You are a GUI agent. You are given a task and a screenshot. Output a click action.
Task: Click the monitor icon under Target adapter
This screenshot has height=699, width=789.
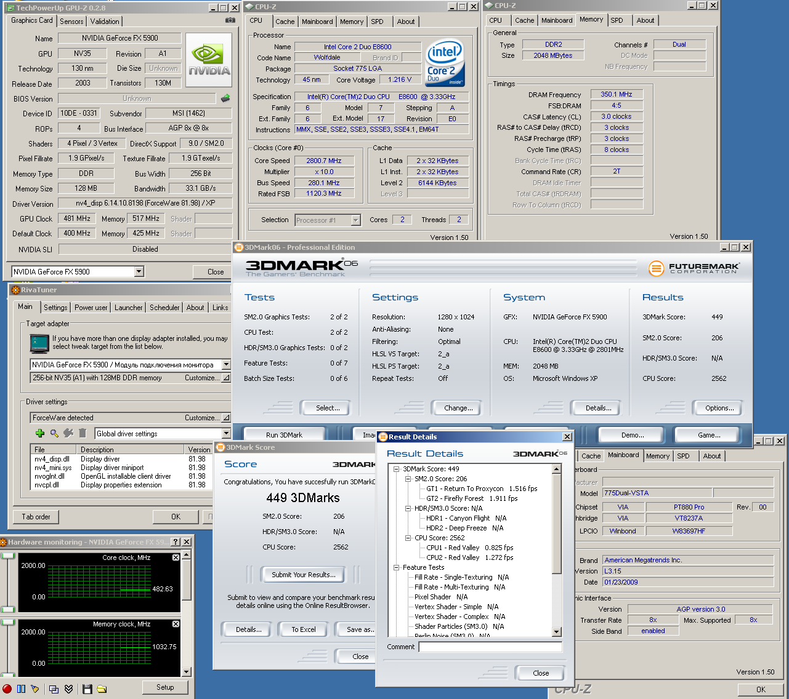pyautogui.click(x=39, y=343)
